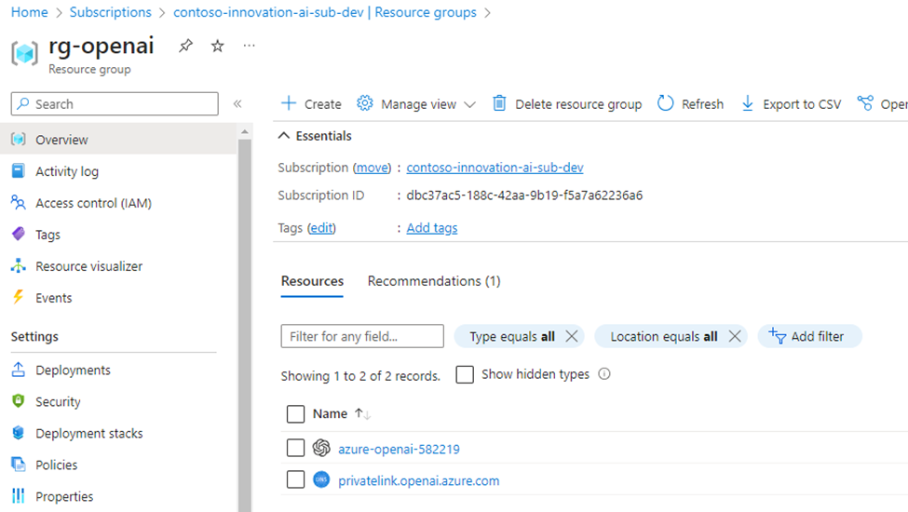Open Deployments under Settings
This screenshot has width=908, height=512.
point(73,371)
